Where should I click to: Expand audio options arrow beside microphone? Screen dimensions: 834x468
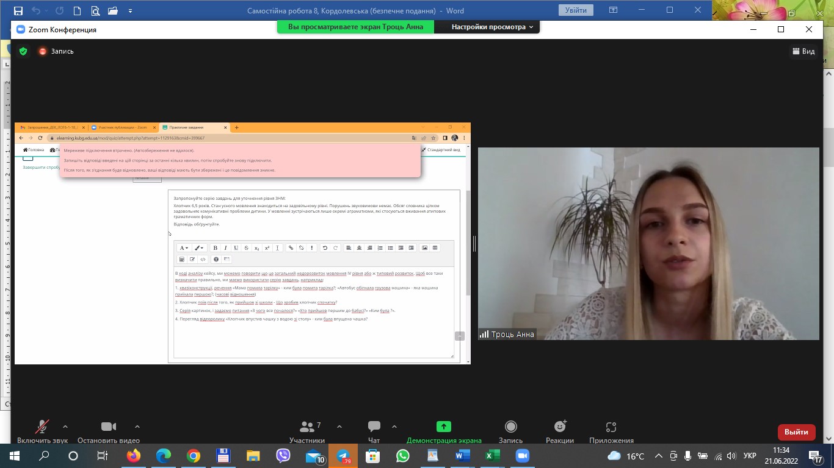click(x=65, y=427)
